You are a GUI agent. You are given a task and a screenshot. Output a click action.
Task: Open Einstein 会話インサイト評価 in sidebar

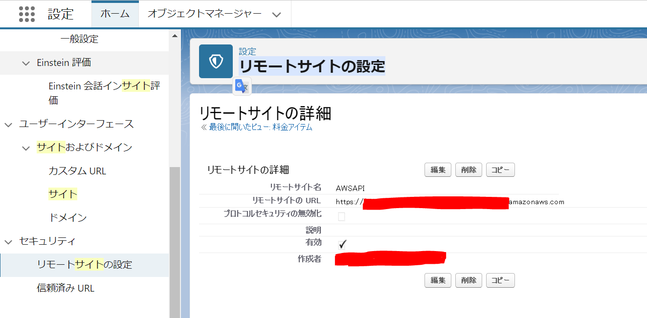tap(105, 93)
